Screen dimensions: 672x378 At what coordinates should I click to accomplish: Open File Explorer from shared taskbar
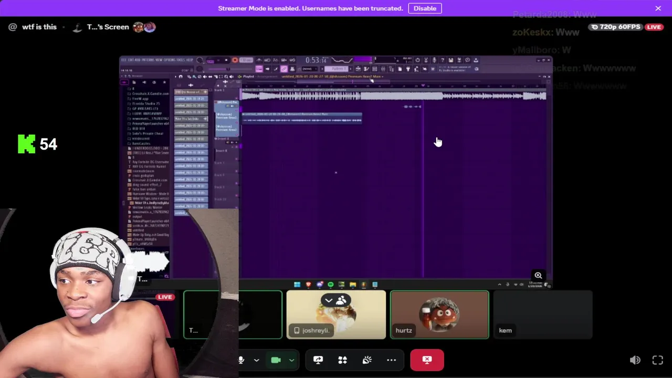point(353,285)
